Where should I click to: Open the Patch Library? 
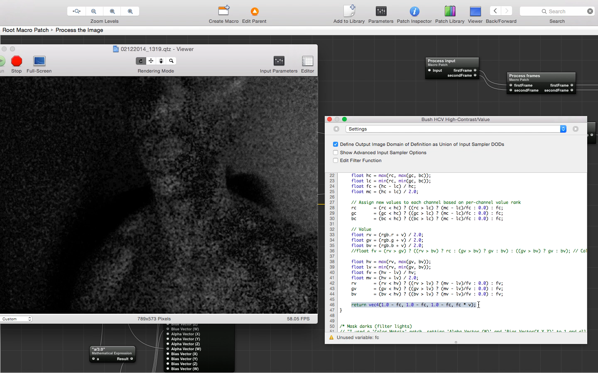[450, 11]
